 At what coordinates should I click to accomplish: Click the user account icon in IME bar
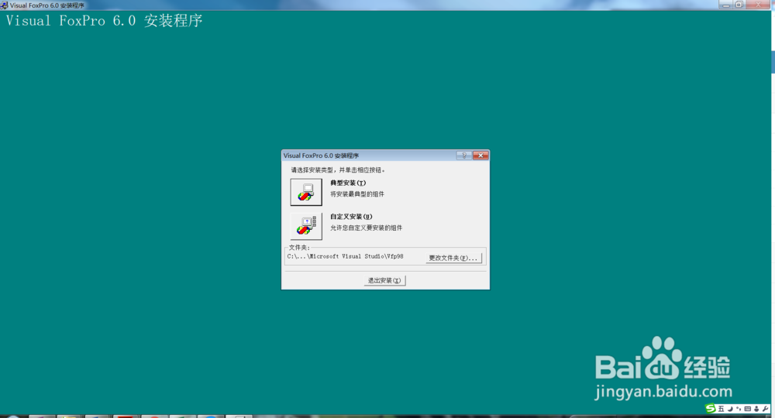click(x=756, y=409)
